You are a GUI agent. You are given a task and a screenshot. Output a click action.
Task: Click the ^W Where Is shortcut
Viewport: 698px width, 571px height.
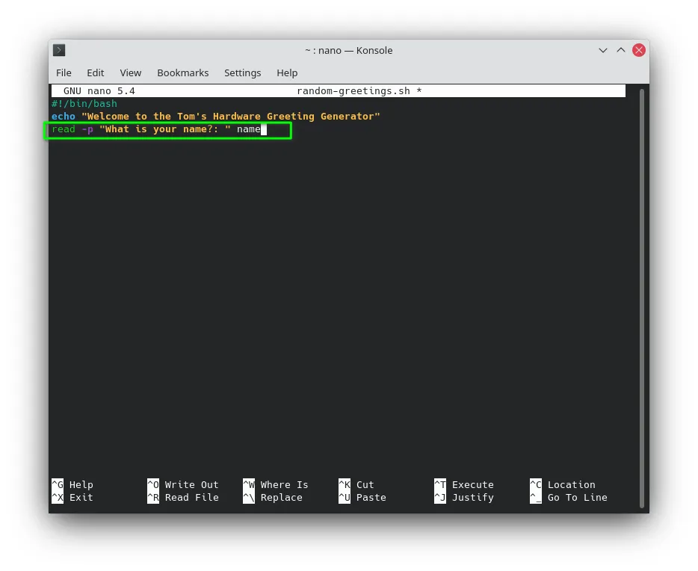(276, 484)
